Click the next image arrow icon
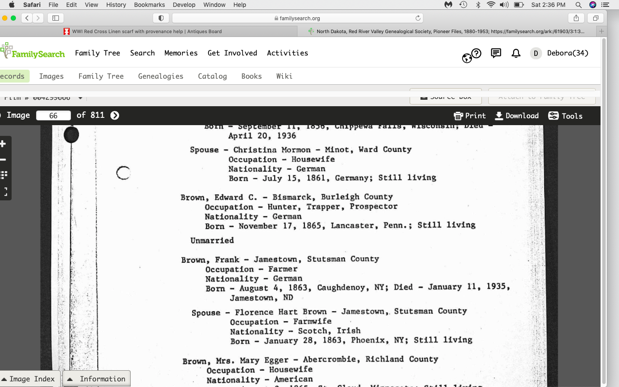Viewport: 619px width, 387px height. point(115,115)
